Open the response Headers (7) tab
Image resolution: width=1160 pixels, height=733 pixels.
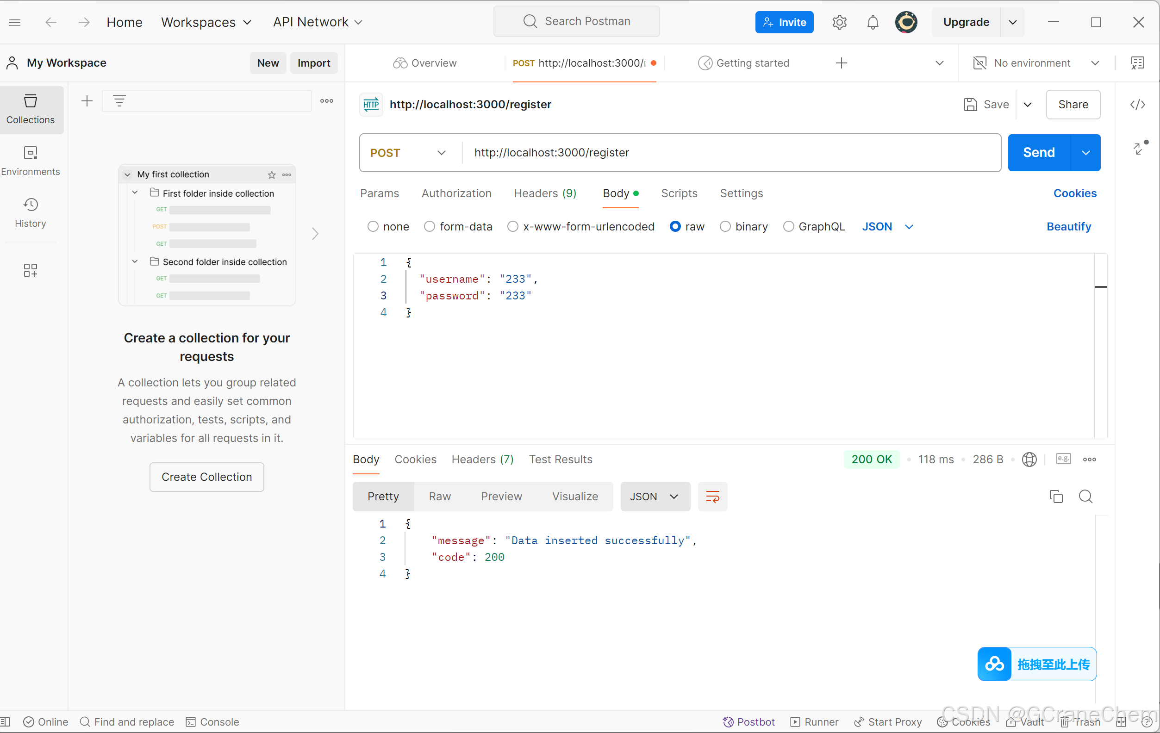tap(482, 460)
